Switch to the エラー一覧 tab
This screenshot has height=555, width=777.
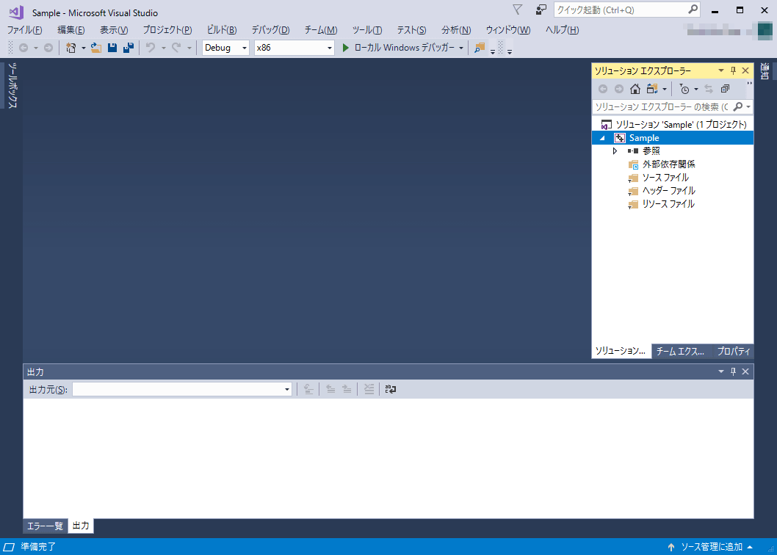pos(45,526)
